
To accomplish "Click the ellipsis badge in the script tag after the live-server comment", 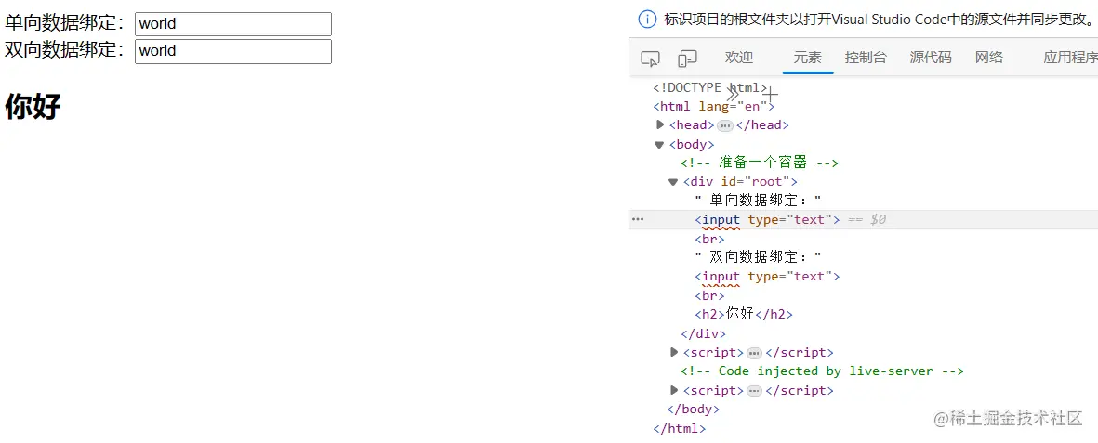I will 754,390.
